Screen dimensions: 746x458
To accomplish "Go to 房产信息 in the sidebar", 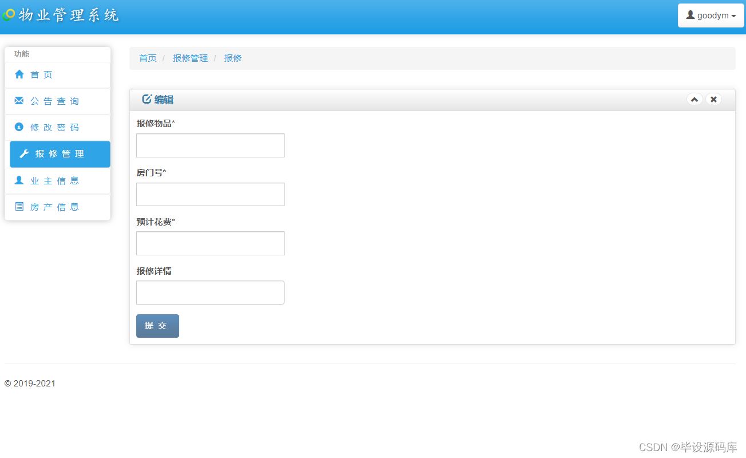I will pyautogui.click(x=57, y=207).
